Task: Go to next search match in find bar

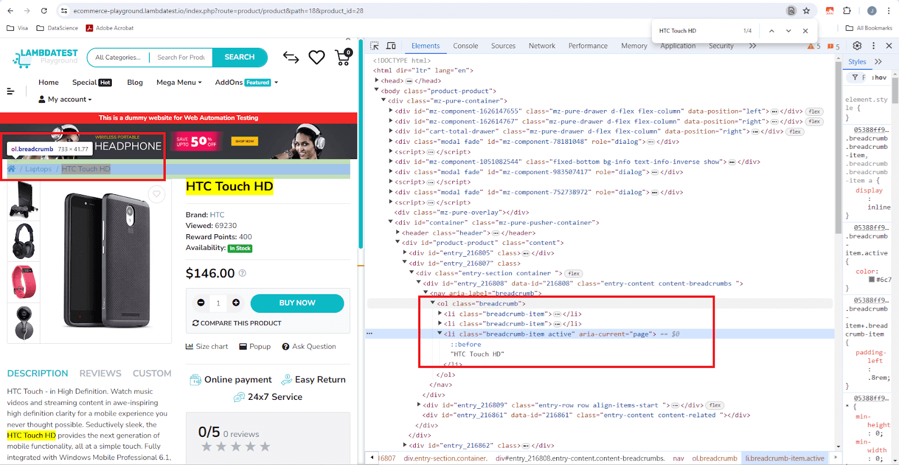Action: pyautogui.click(x=788, y=31)
